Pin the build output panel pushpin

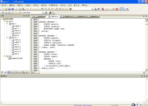144,76
